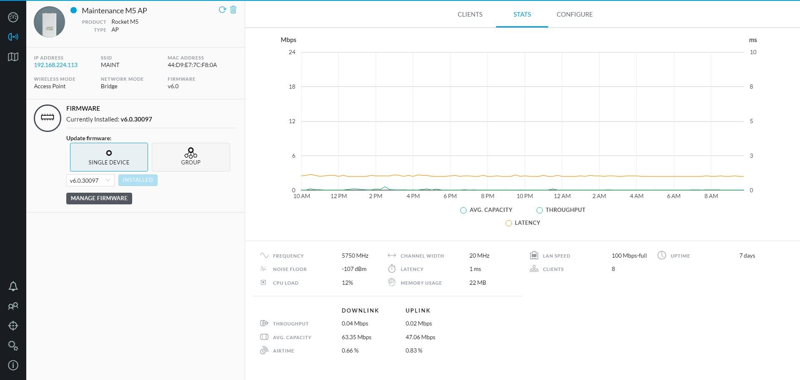Click the noise floor icon

pyautogui.click(x=263, y=269)
